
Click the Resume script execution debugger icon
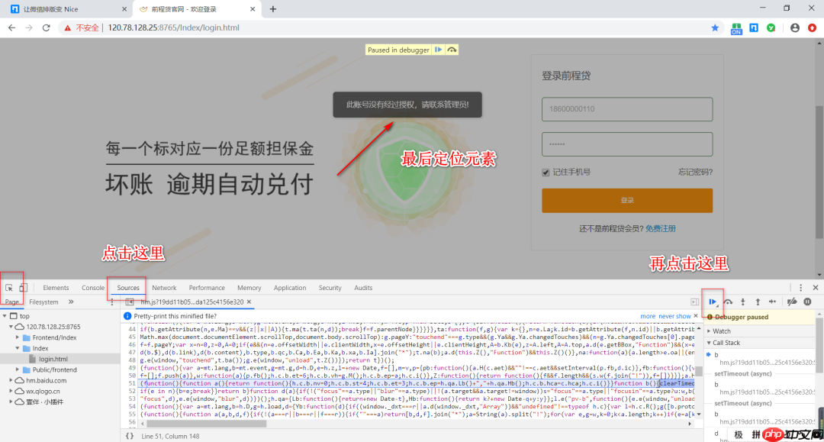tap(712, 302)
